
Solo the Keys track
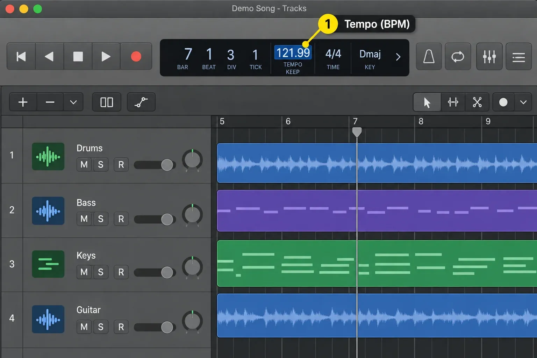pos(101,272)
